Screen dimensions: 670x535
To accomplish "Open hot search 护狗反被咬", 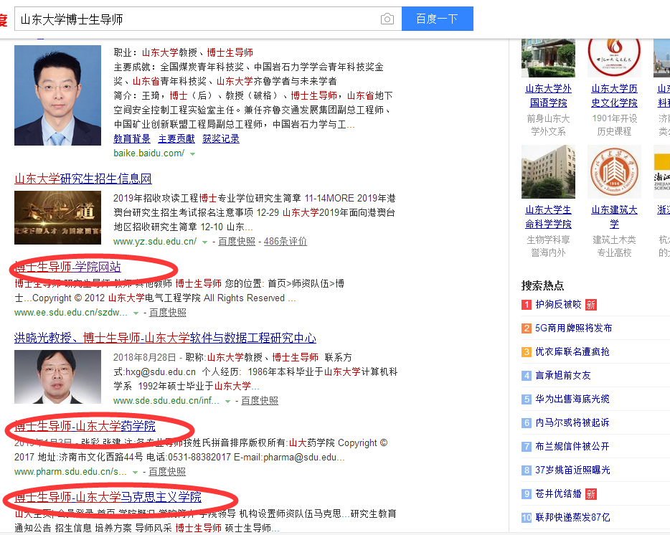I will pyautogui.click(x=558, y=304).
